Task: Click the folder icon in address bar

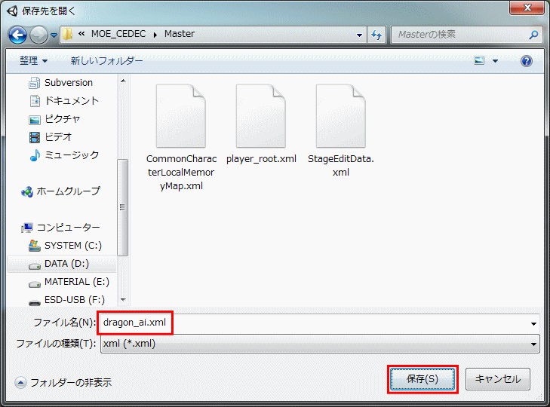Action: pos(67,35)
